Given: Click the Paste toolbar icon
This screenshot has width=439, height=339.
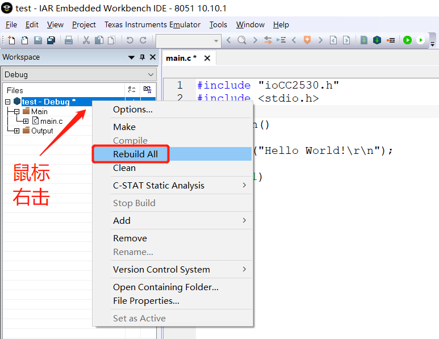Looking at the screenshot, I should [112, 40].
